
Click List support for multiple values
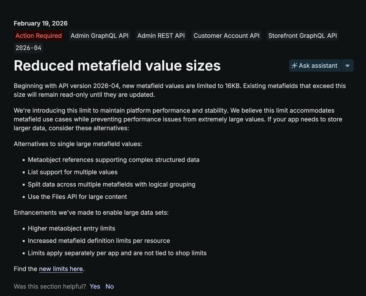pyautogui.click(x=73, y=172)
